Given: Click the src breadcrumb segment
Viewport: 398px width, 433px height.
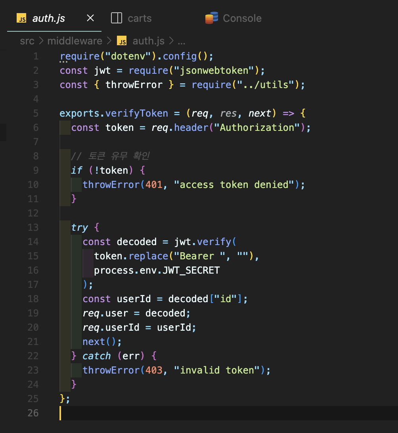Looking at the screenshot, I should pos(27,41).
